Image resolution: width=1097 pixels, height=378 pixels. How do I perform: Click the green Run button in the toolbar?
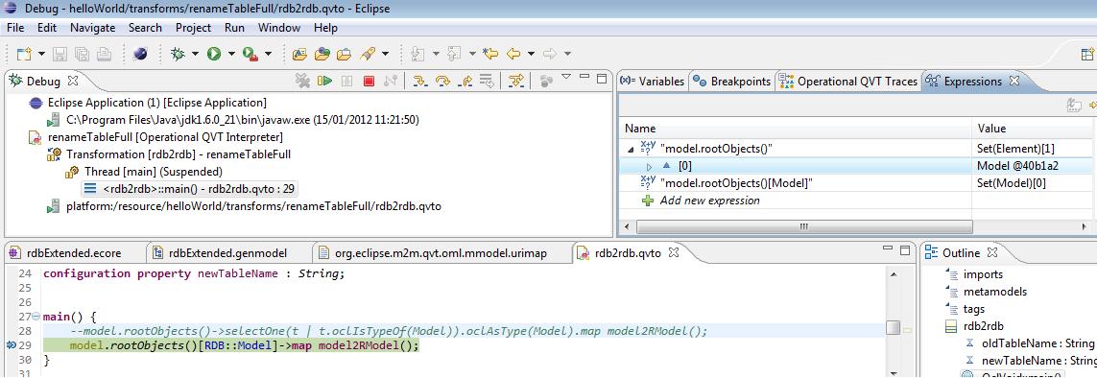coord(214,54)
